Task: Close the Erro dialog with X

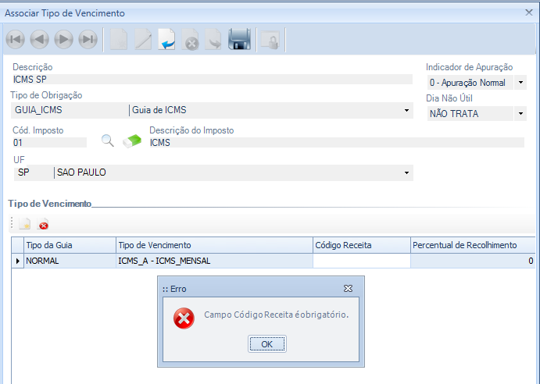Action: 349,288
